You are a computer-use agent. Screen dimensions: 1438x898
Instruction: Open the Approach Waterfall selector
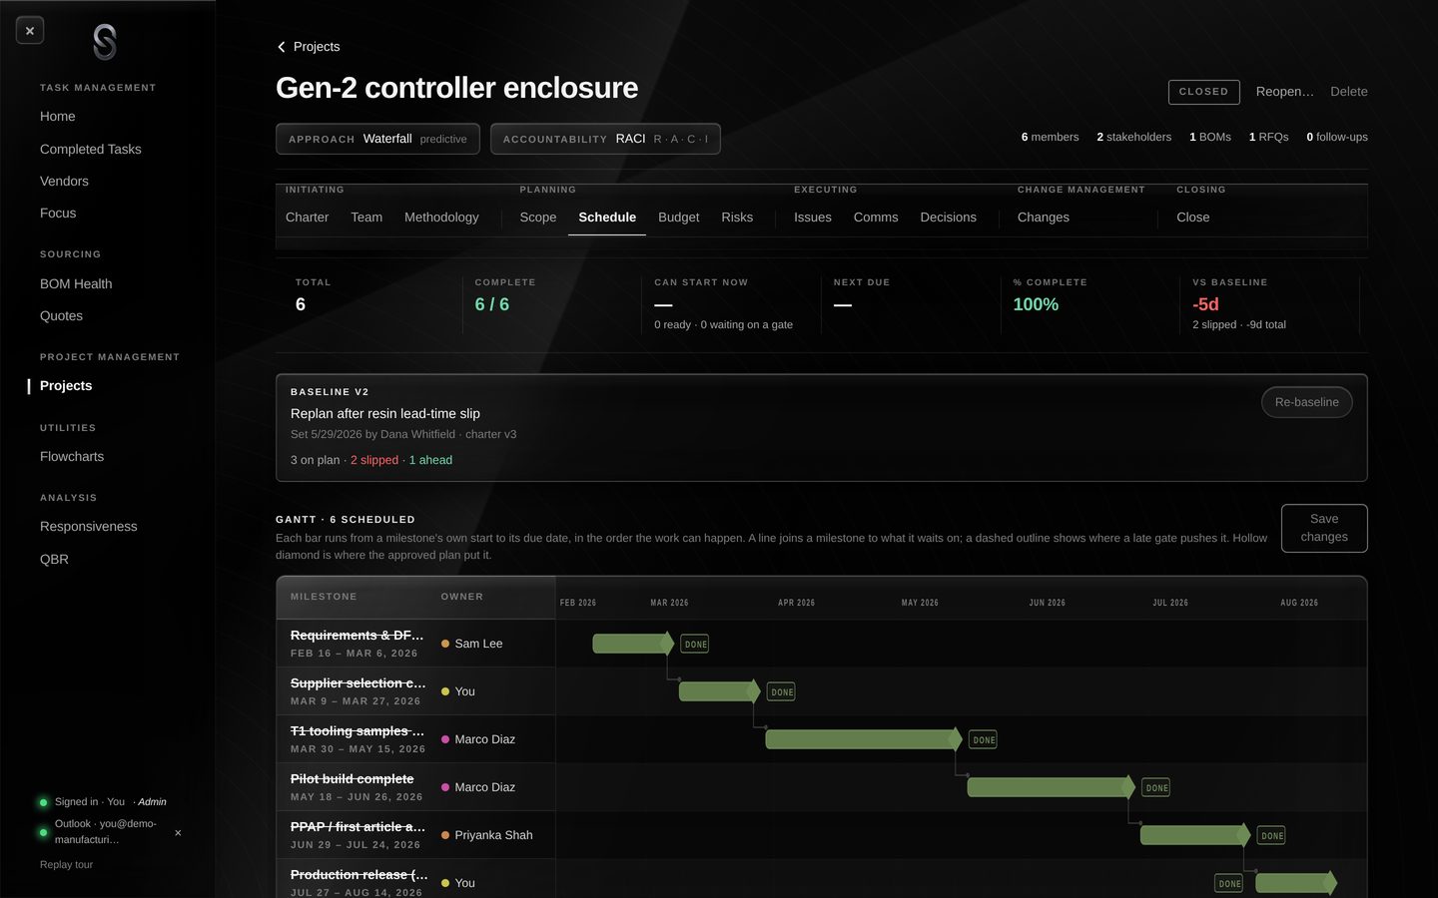click(x=377, y=139)
